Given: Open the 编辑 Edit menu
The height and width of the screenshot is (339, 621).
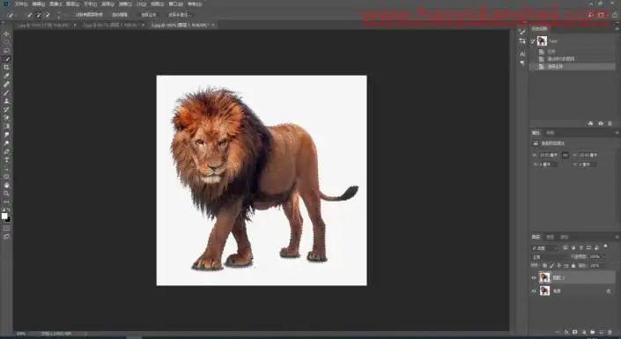Looking at the screenshot, I should pyautogui.click(x=38, y=4).
